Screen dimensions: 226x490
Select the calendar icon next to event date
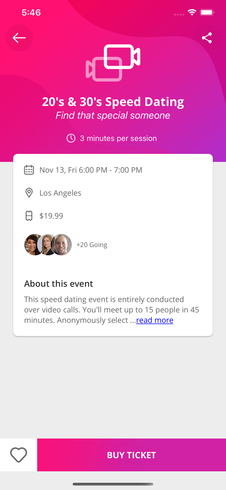[x=29, y=170]
